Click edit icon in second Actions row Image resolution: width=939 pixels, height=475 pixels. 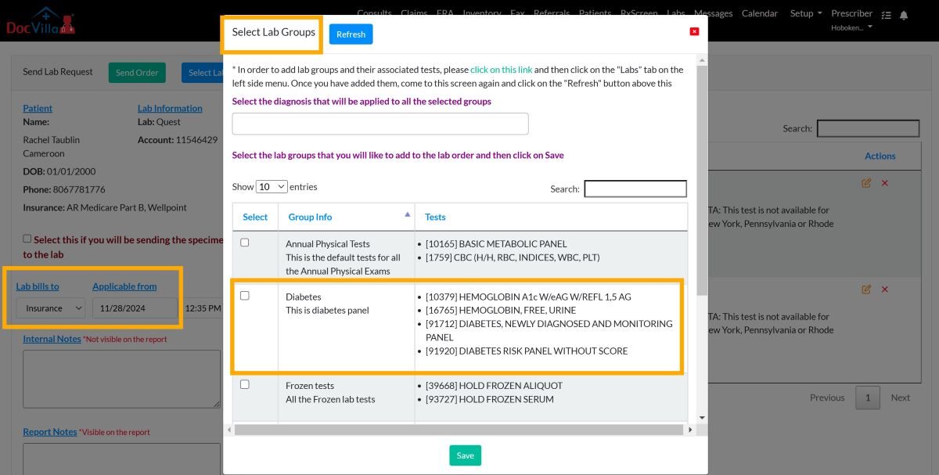[866, 290]
